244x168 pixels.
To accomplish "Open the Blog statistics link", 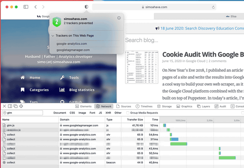I will (82, 90).
